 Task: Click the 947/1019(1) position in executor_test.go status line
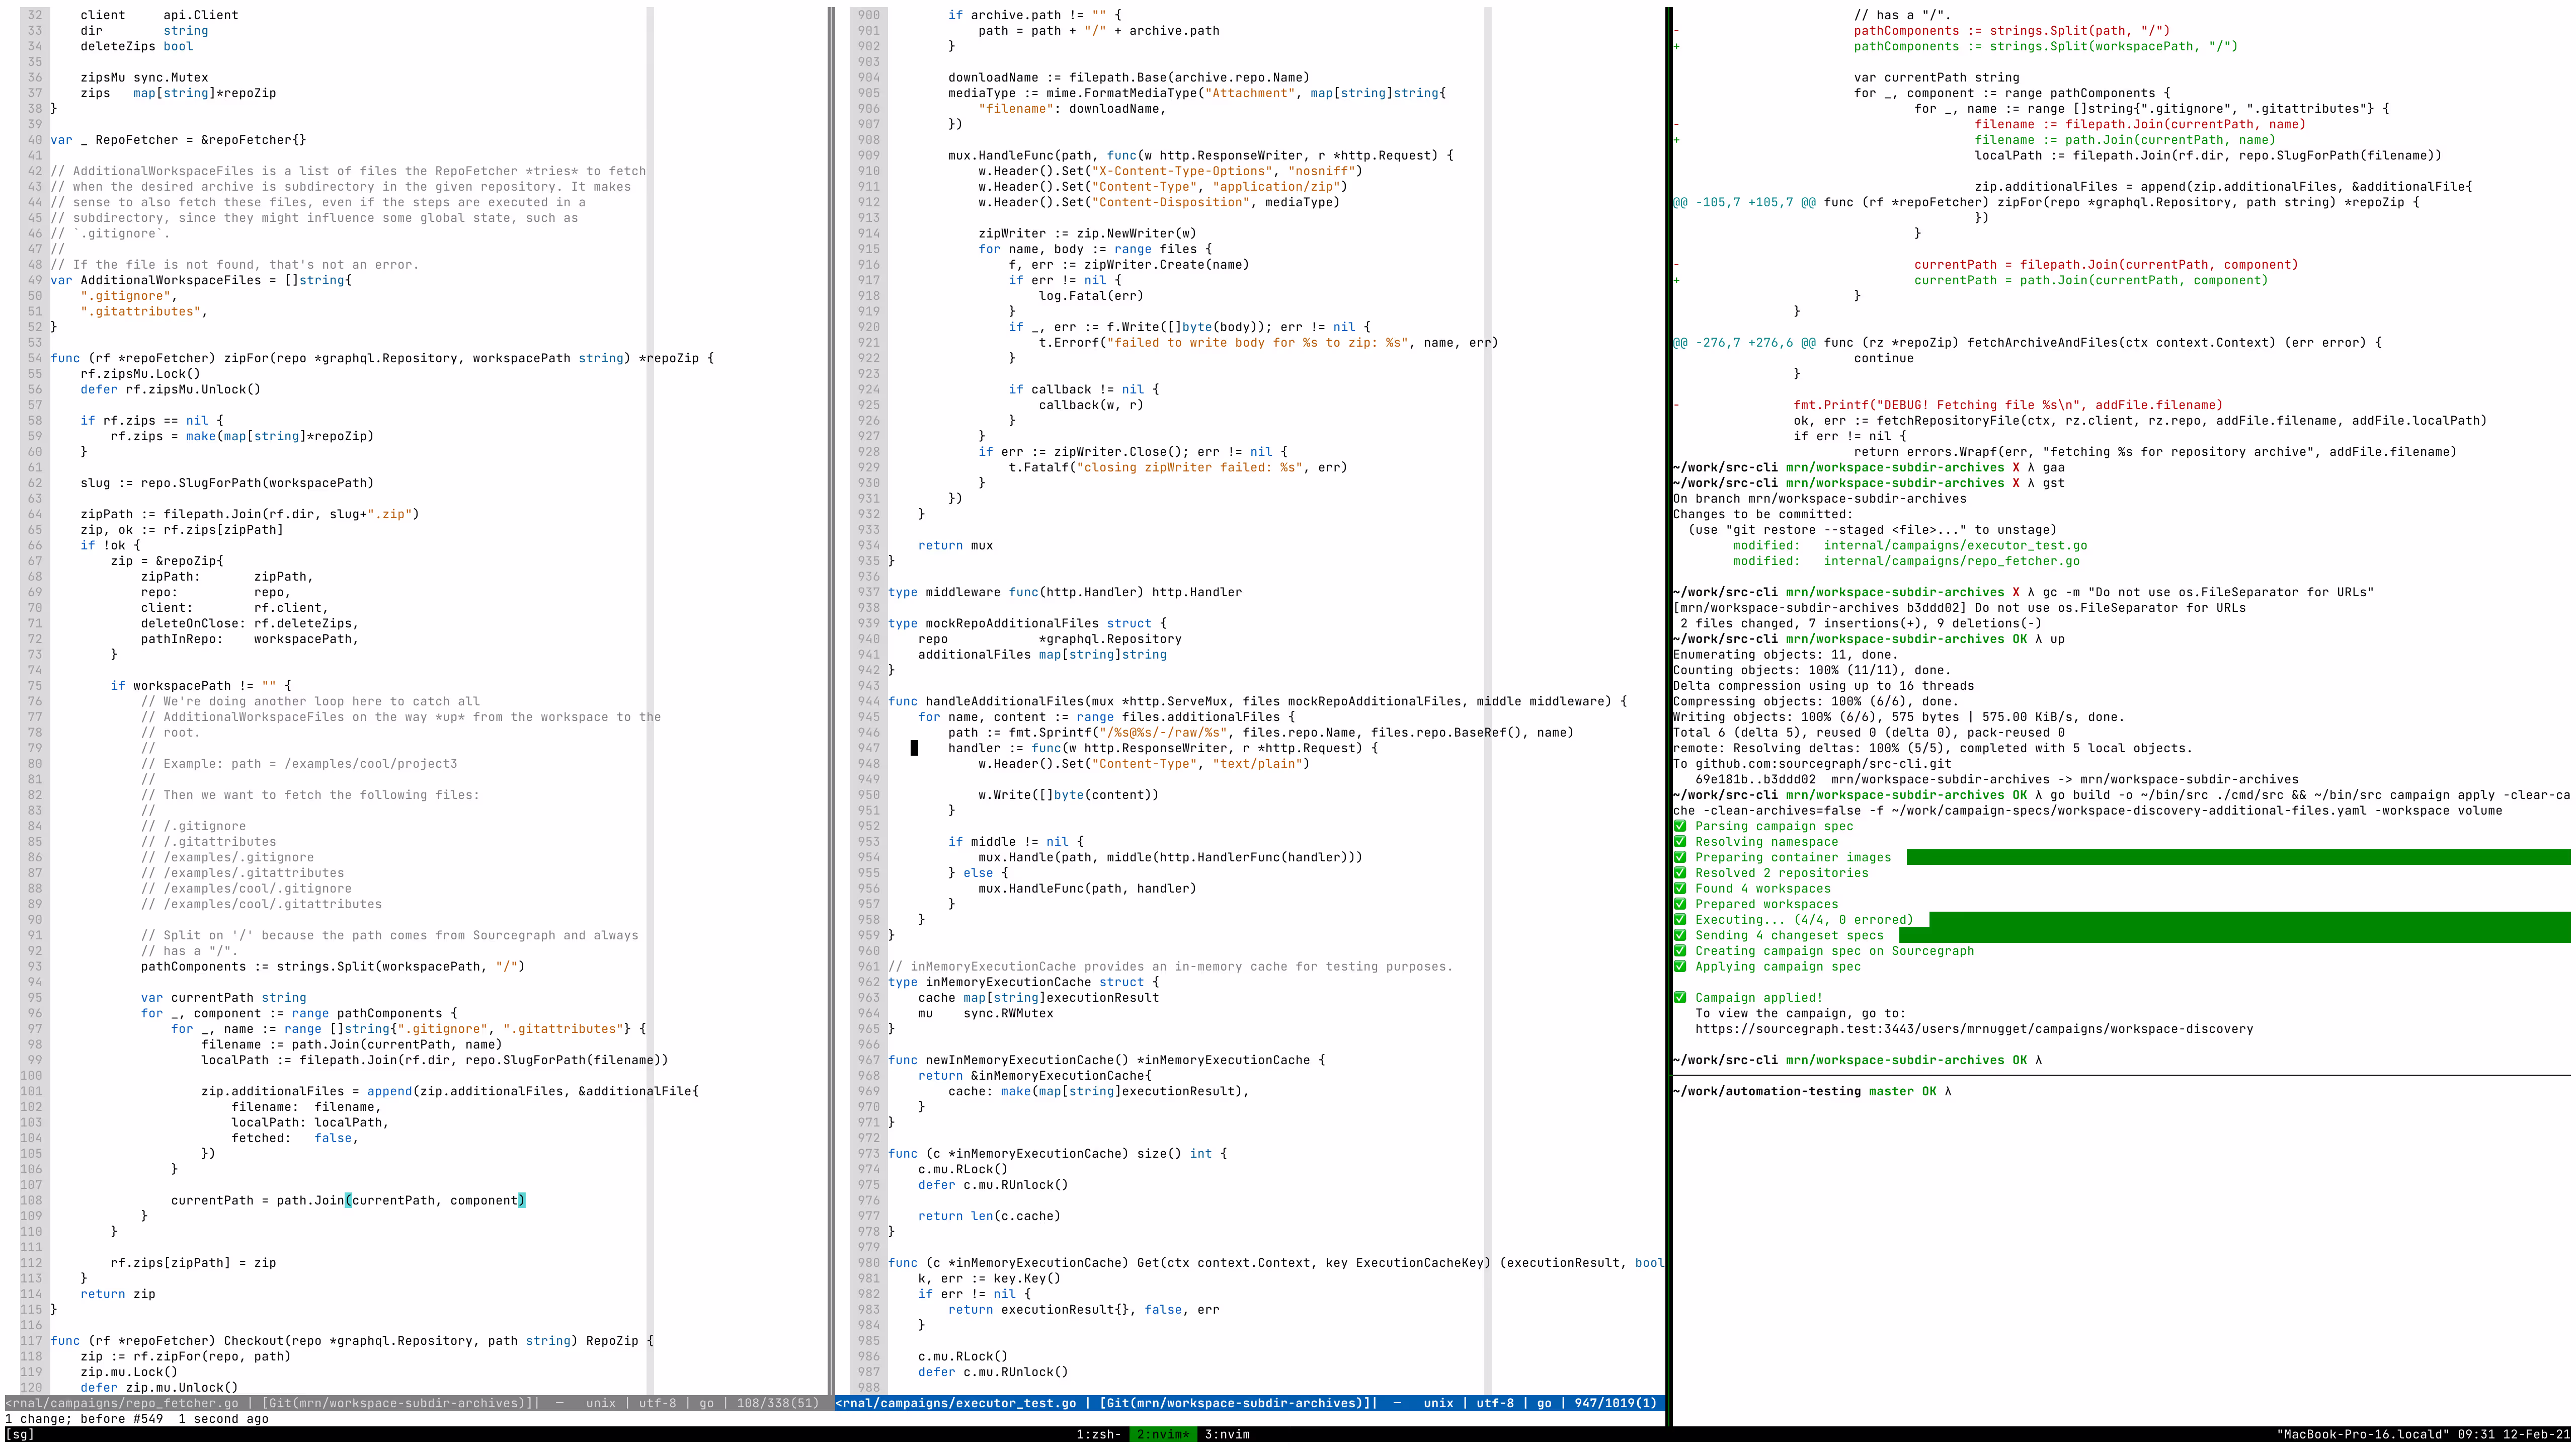coord(1616,1403)
